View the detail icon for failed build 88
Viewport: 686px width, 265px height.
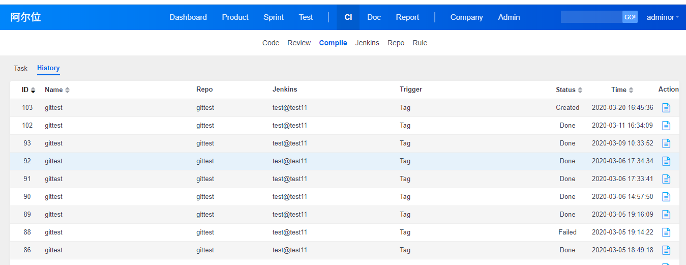pyautogui.click(x=666, y=232)
